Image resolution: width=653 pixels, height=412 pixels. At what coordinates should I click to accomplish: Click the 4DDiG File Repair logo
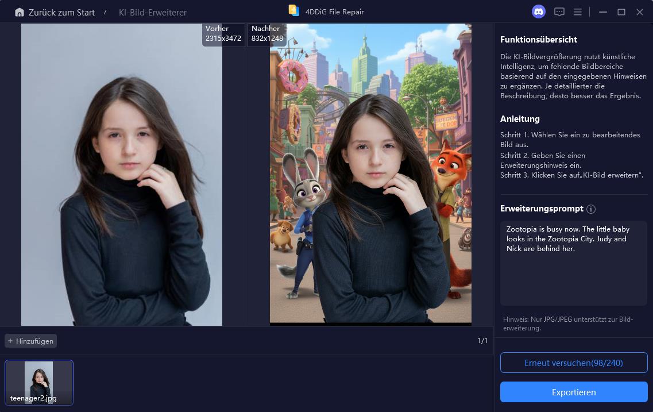(294, 11)
